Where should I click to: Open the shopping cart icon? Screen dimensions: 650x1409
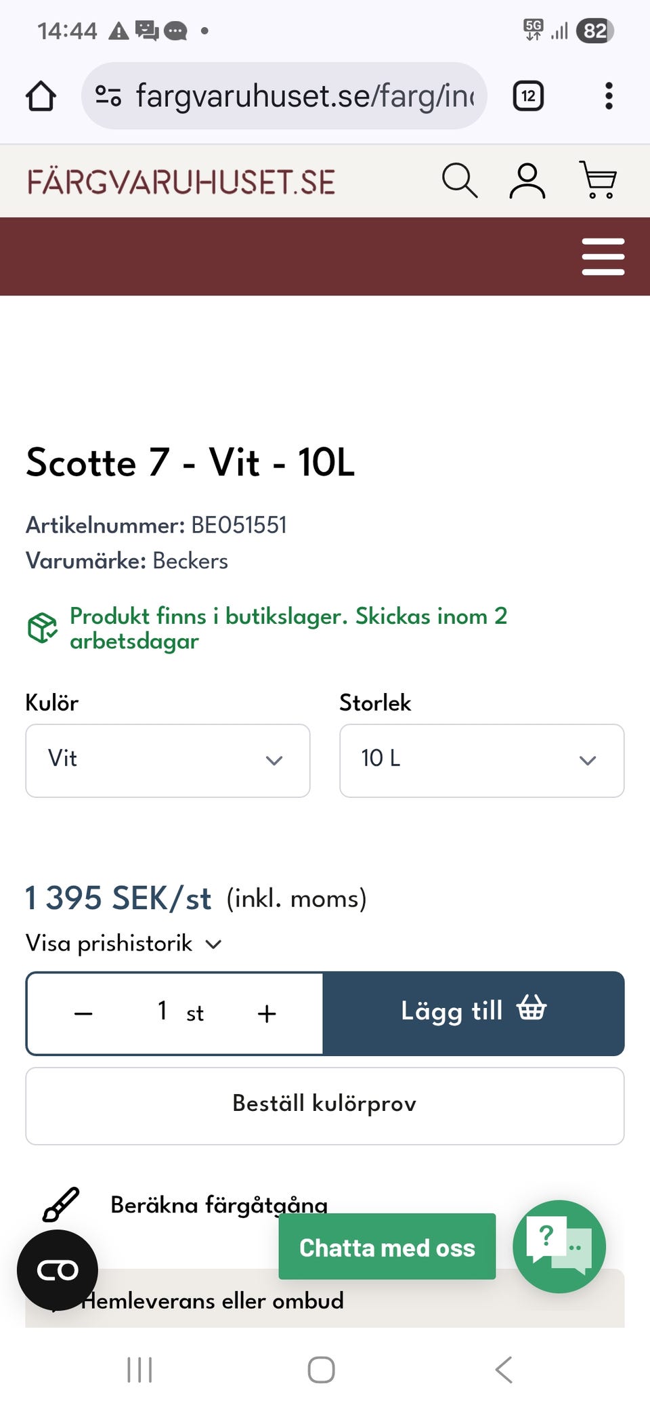pos(597,180)
